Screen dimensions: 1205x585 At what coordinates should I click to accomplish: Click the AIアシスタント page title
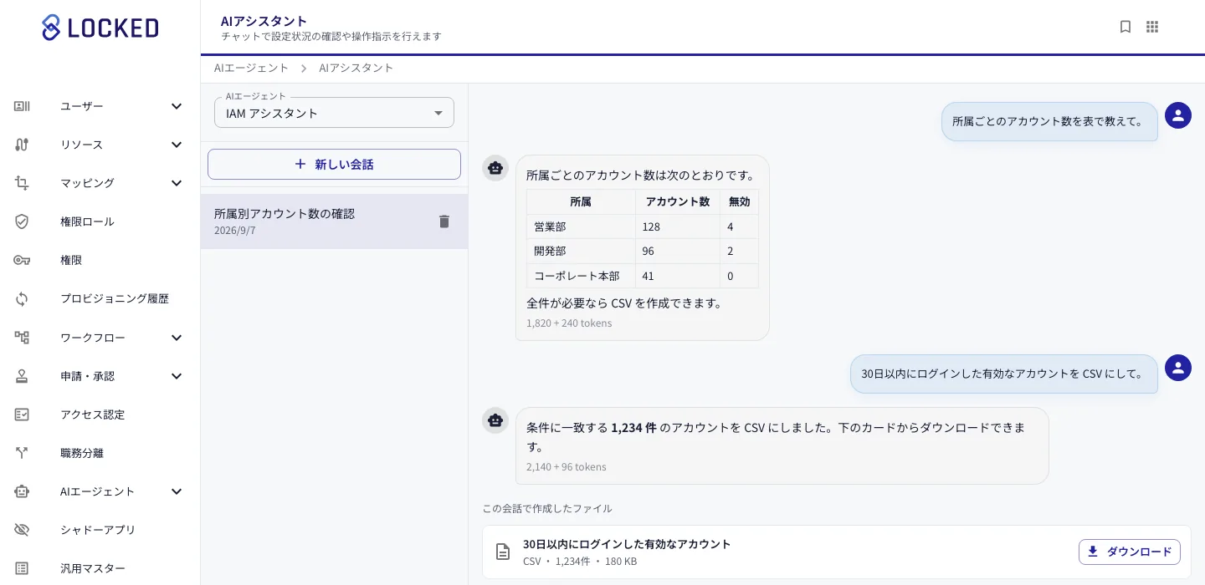(x=264, y=21)
